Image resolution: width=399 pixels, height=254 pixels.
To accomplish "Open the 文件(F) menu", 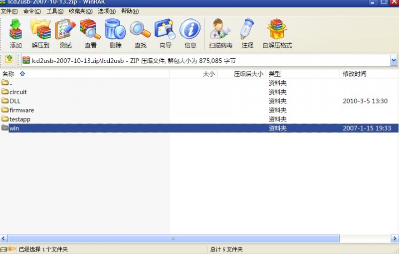I will pos(9,11).
